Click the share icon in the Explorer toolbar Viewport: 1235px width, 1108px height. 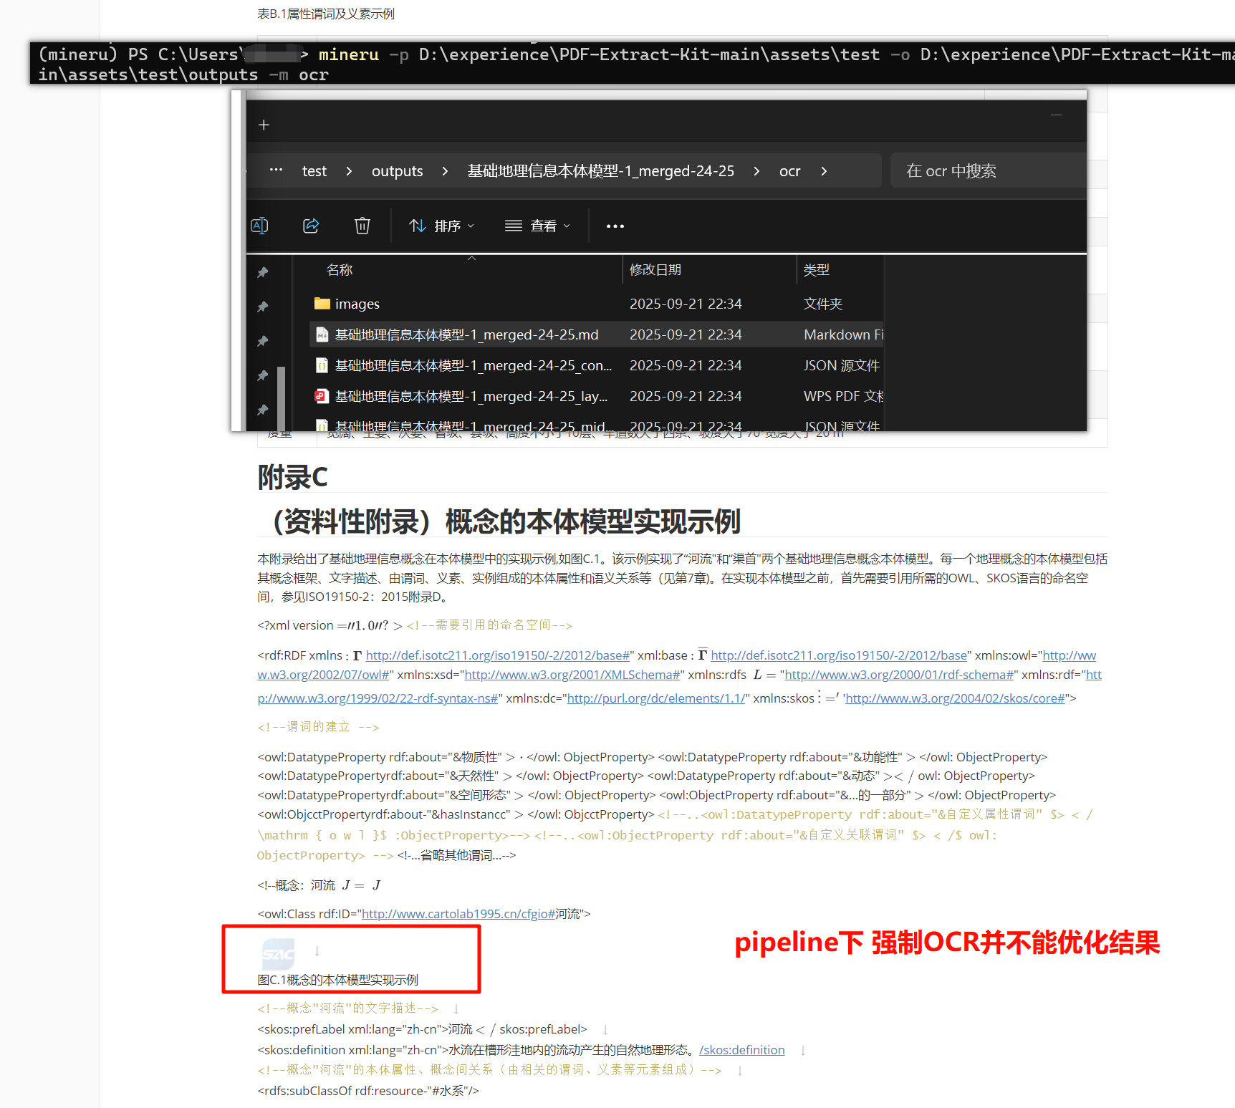[311, 226]
